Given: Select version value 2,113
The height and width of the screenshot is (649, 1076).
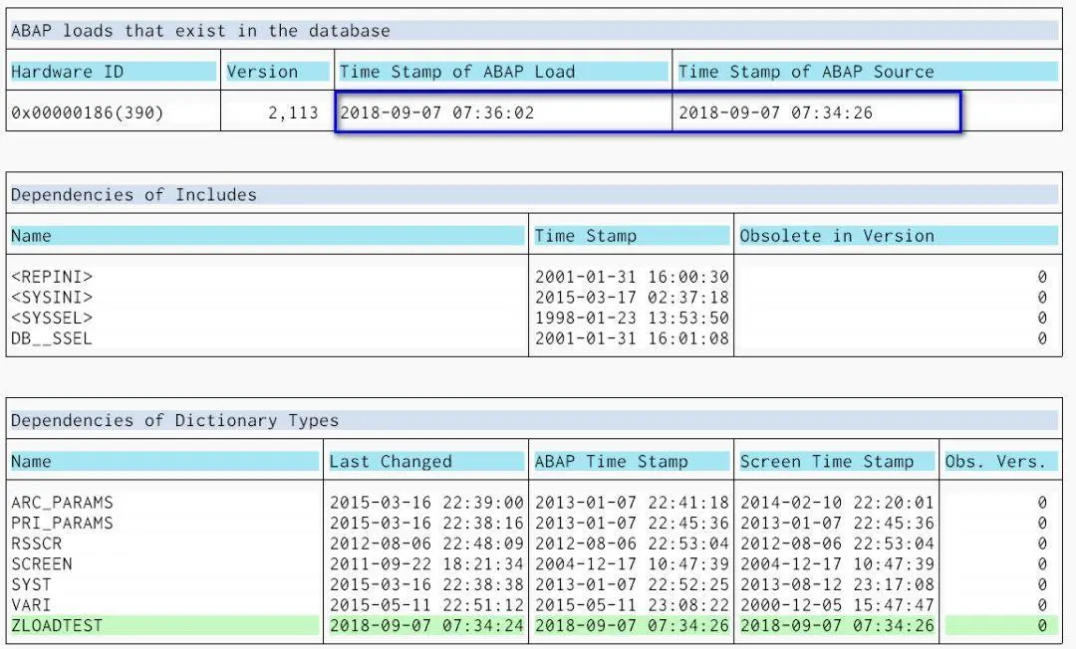Looking at the screenshot, I should click(x=293, y=112).
